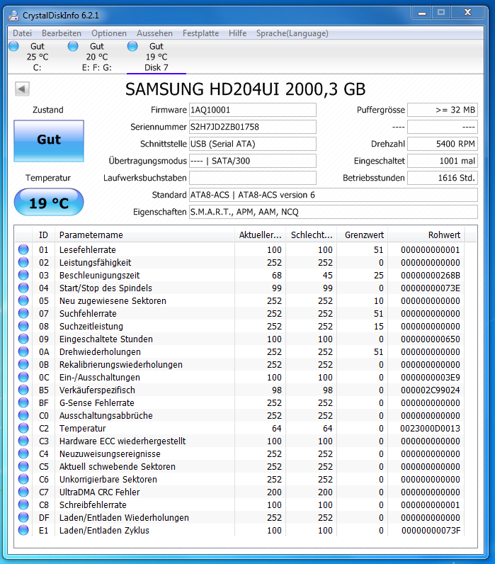
Task: Select the Lesefehlerrate parameter name
Action: pos(88,249)
